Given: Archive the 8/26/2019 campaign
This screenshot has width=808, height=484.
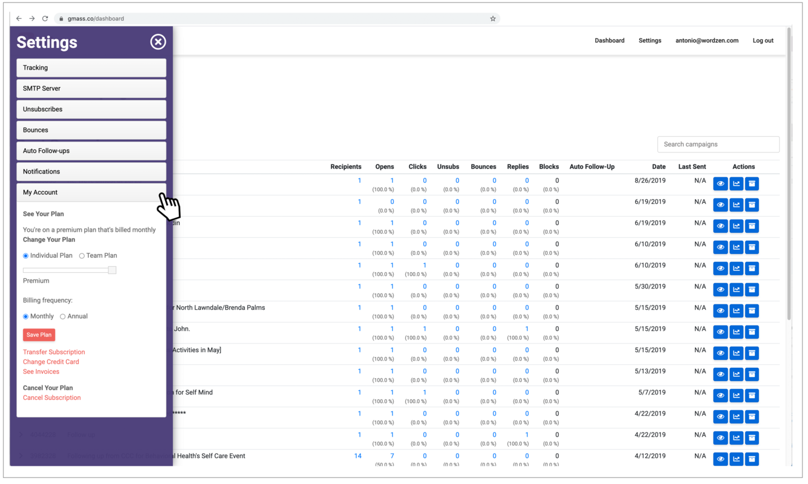Looking at the screenshot, I should (x=752, y=184).
